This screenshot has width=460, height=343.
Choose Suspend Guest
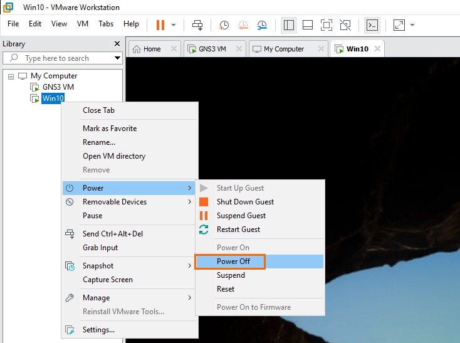(x=260, y=216)
